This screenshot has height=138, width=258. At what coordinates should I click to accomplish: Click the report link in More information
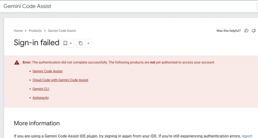tap(247, 136)
